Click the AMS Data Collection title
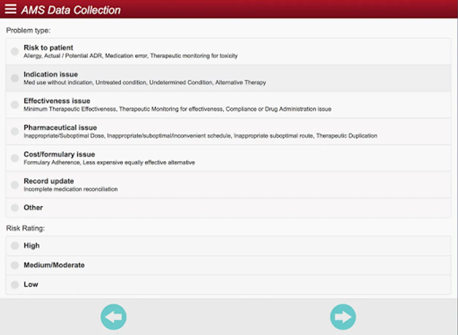Screen dimensions: 458x335 71,10
